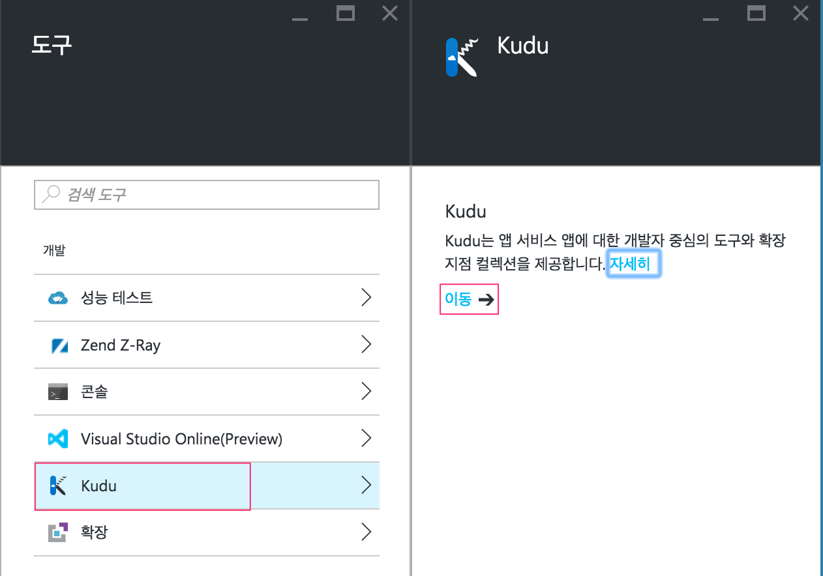This screenshot has height=576, width=823.
Task: Click the 성능 테스트 cloud icon
Action: pos(58,298)
